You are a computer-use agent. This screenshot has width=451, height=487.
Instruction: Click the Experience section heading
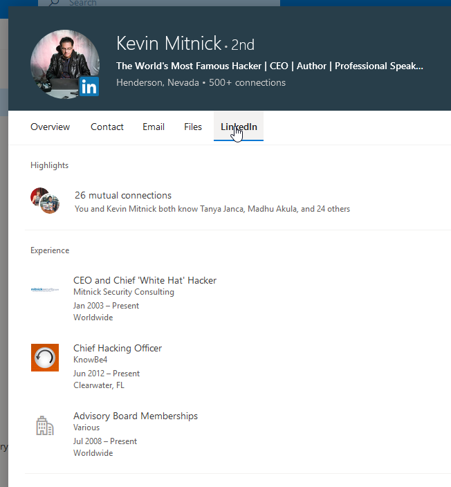pyautogui.click(x=50, y=250)
